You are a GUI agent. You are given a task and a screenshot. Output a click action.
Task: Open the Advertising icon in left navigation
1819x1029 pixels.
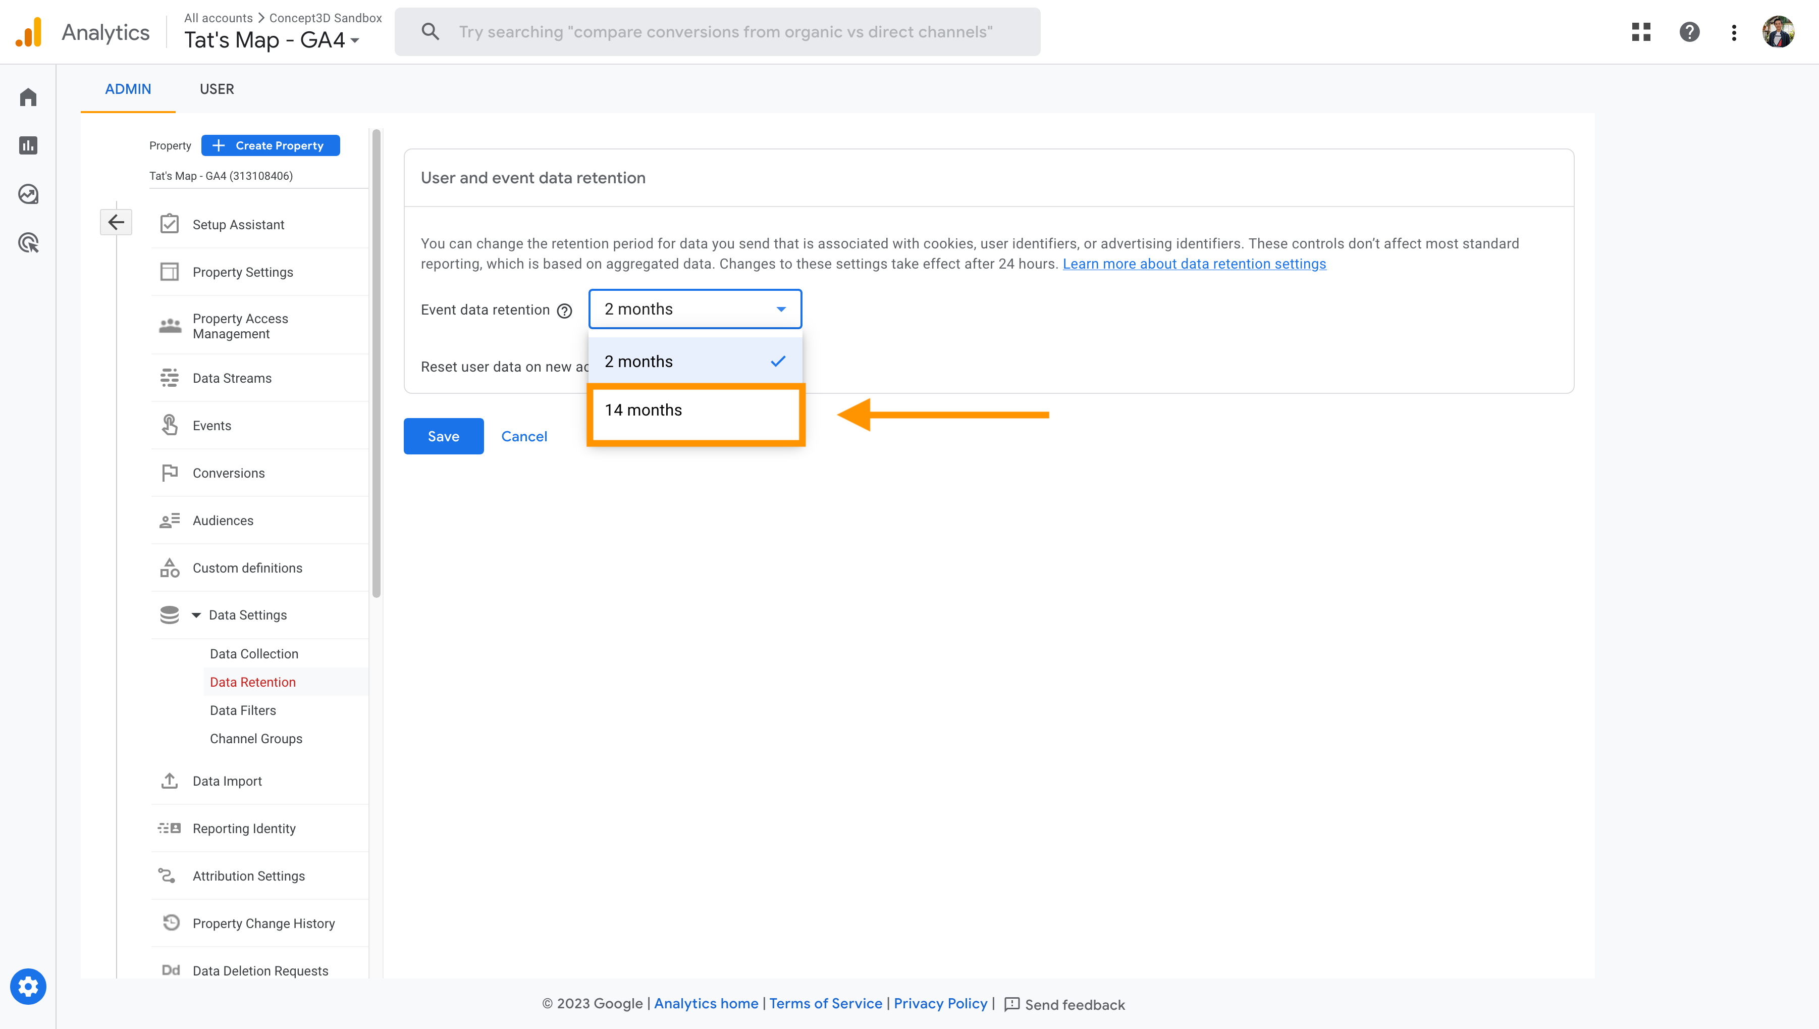click(x=28, y=242)
